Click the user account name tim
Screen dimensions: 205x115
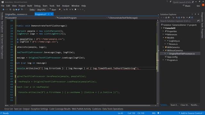pos(198,6)
